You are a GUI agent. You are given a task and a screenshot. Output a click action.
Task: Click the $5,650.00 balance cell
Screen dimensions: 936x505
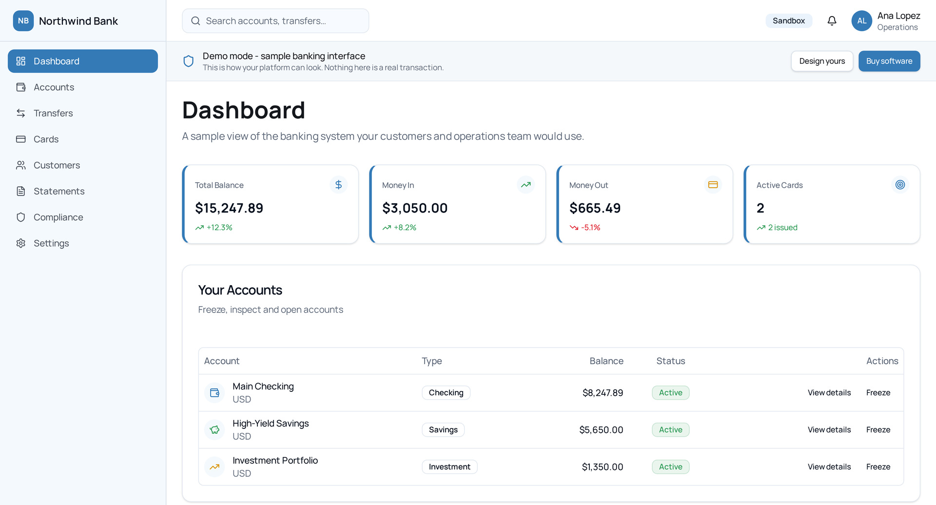601,430
